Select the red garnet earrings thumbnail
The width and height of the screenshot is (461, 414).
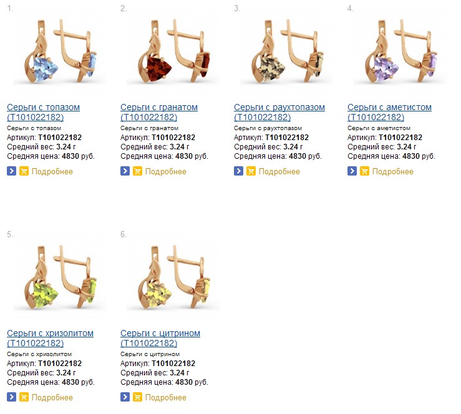(x=173, y=52)
